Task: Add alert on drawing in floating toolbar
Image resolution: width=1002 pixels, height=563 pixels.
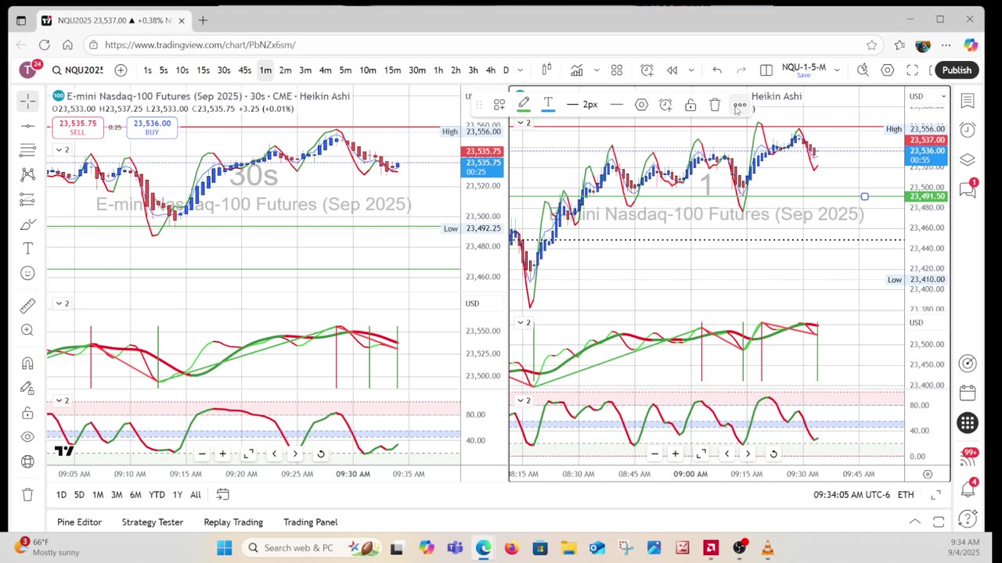Action: 665,104
